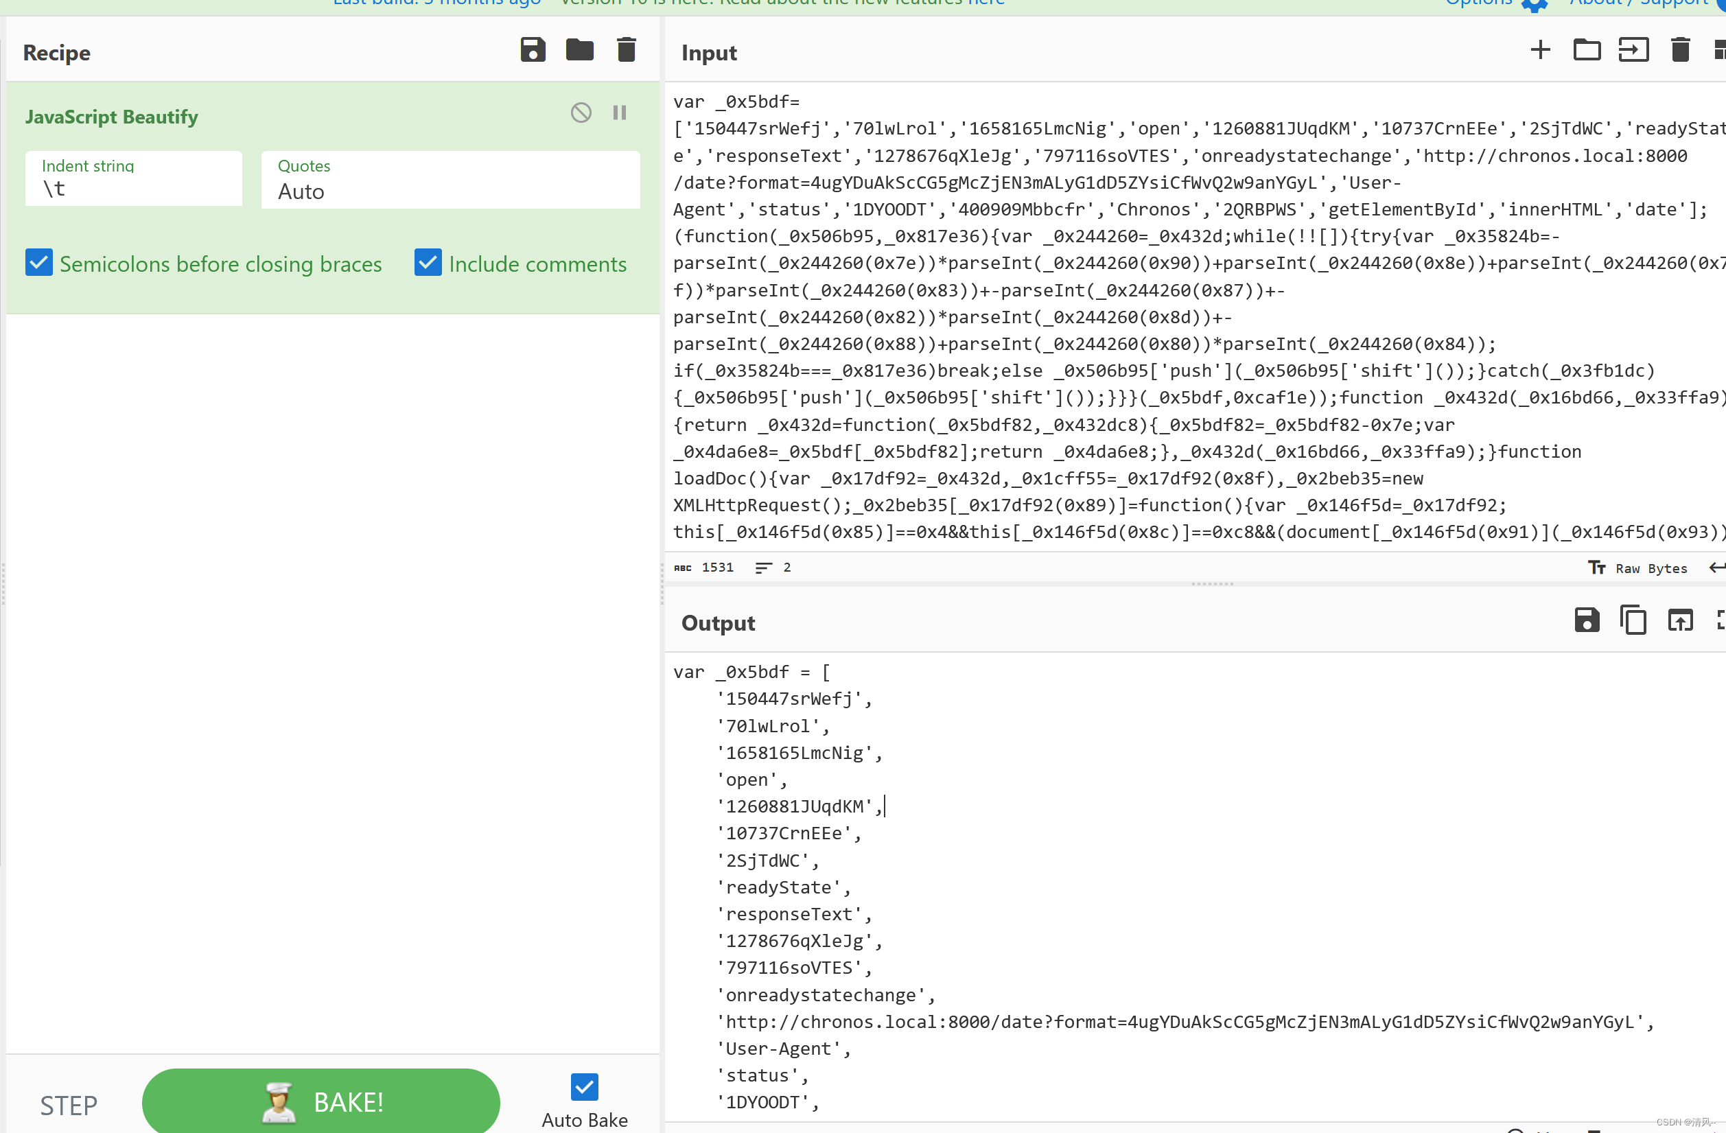
Task: Load a recipe using folder icon
Action: [x=579, y=50]
